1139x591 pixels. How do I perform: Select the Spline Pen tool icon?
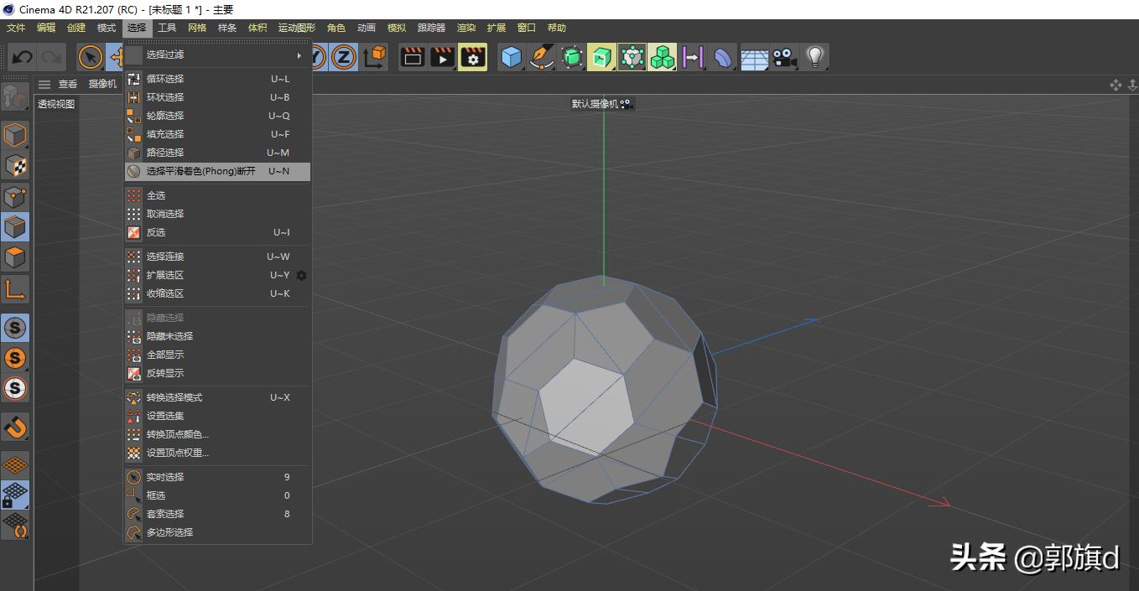539,57
